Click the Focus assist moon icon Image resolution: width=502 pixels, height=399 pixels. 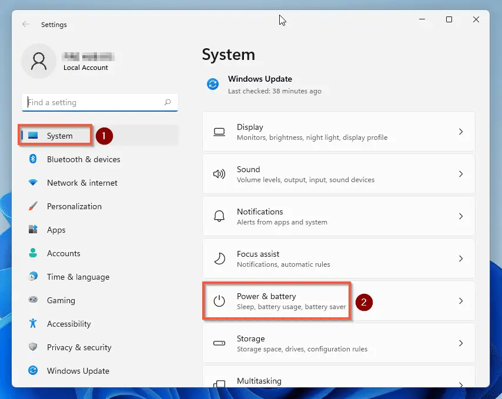[219, 259]
